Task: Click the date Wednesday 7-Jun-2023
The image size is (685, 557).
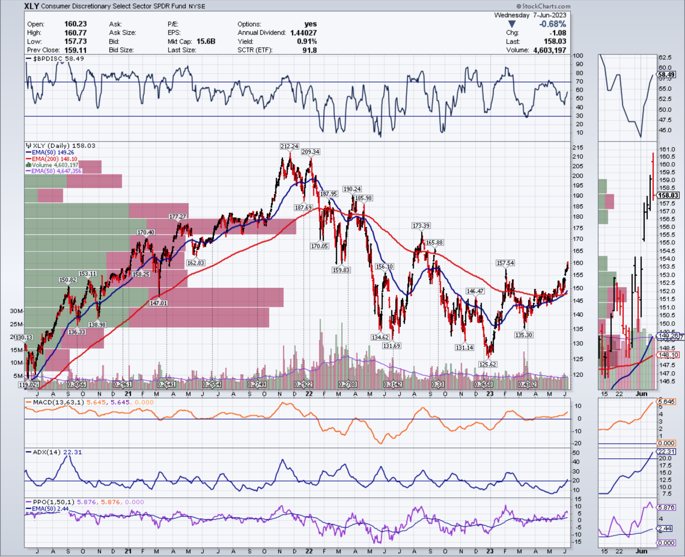Action: 530,15
